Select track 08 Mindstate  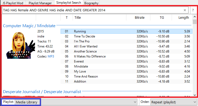[x=127, y=66]
